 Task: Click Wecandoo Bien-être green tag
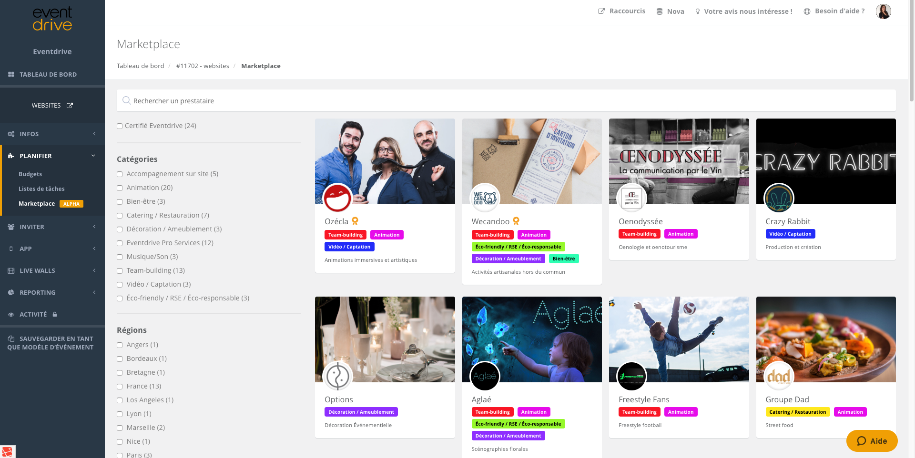click(563, 259)
